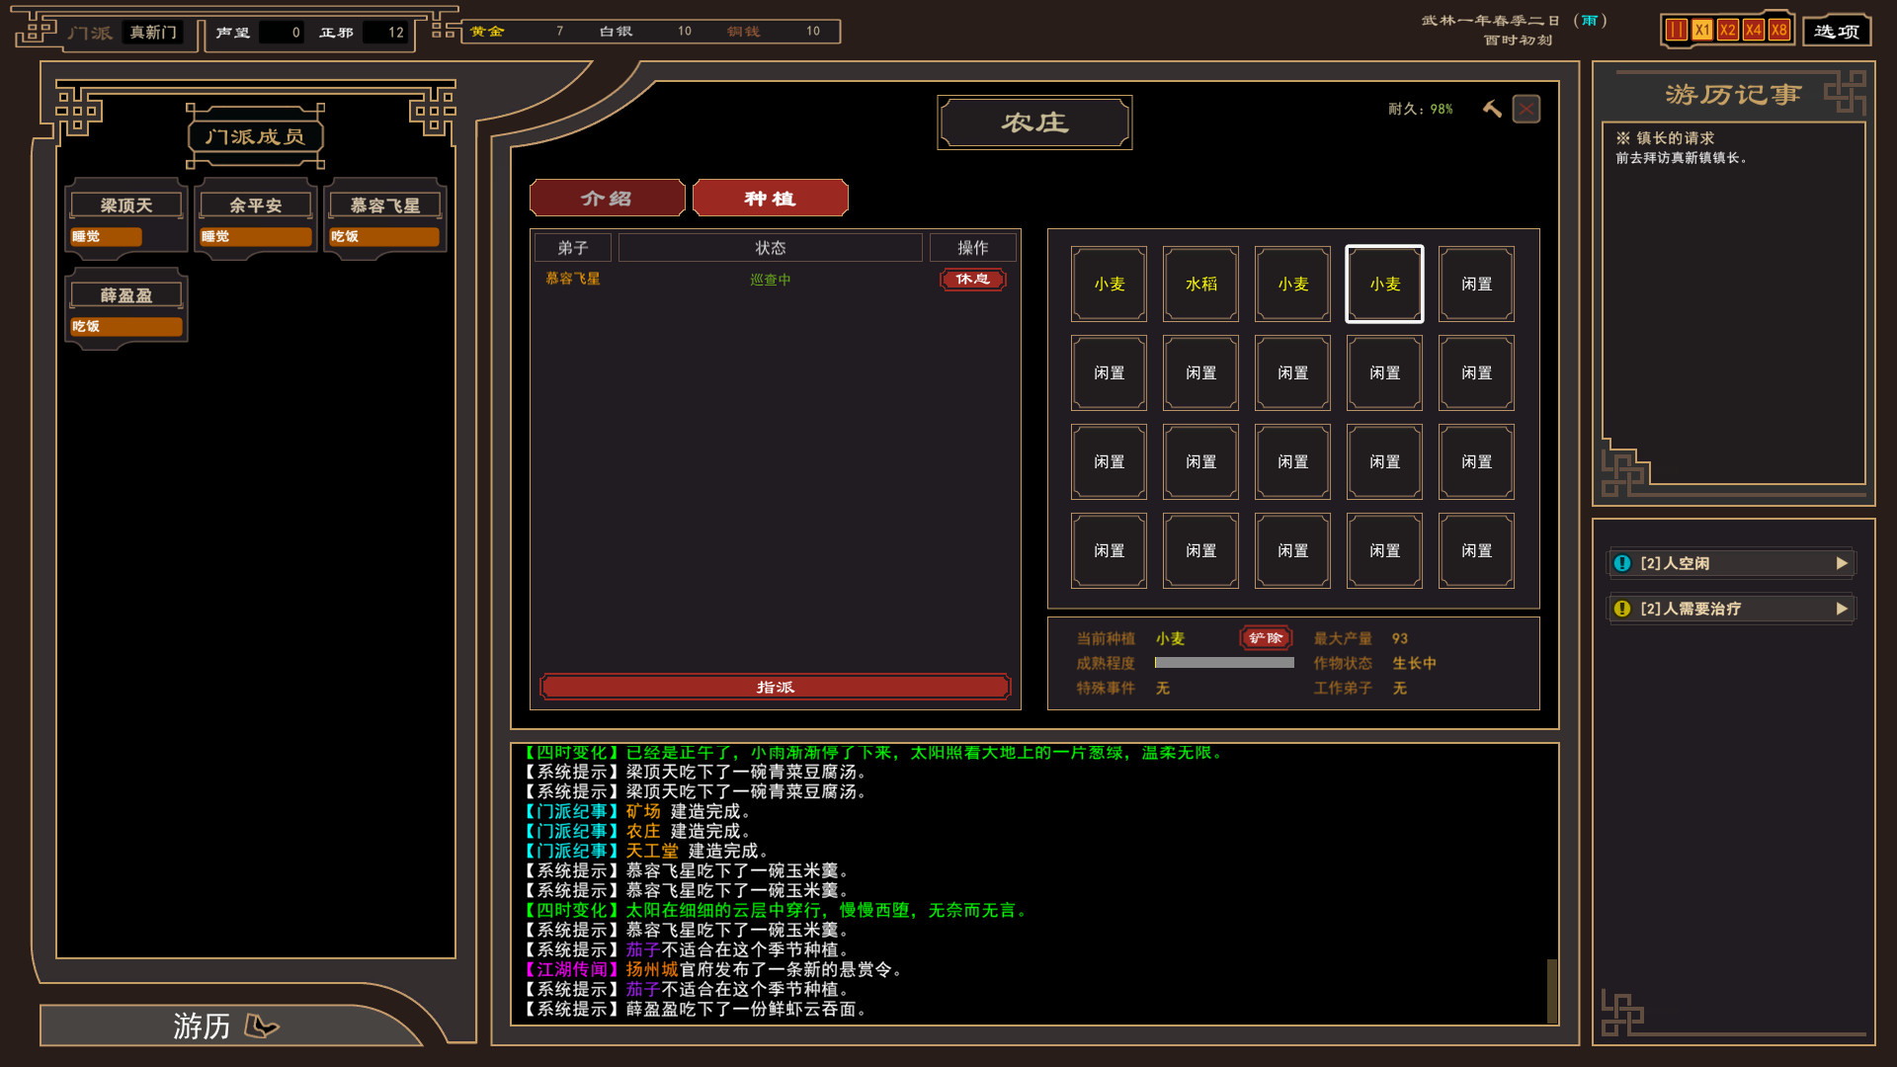The image size is (1897, 1067).
Task: Switch to the 介绍 tab
Action: point(607,199)
